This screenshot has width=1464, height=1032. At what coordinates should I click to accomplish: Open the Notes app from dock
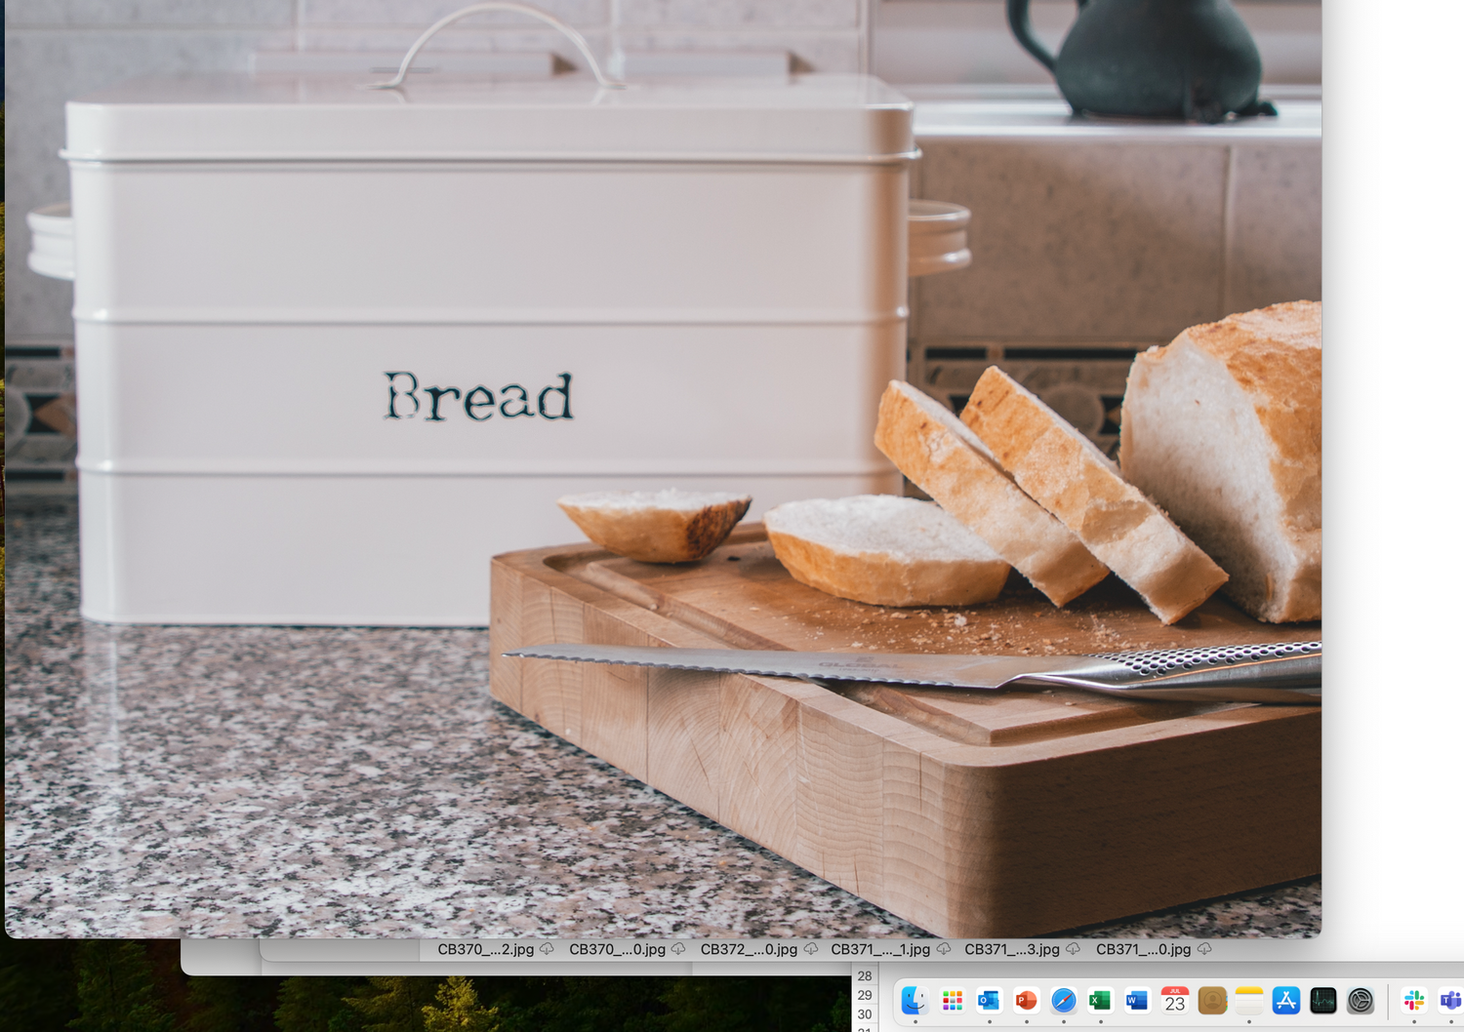coord(1248,1001)
